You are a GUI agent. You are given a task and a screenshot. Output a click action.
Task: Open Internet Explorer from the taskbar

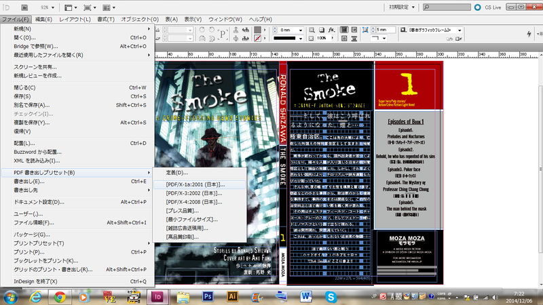tap(35, 297)
